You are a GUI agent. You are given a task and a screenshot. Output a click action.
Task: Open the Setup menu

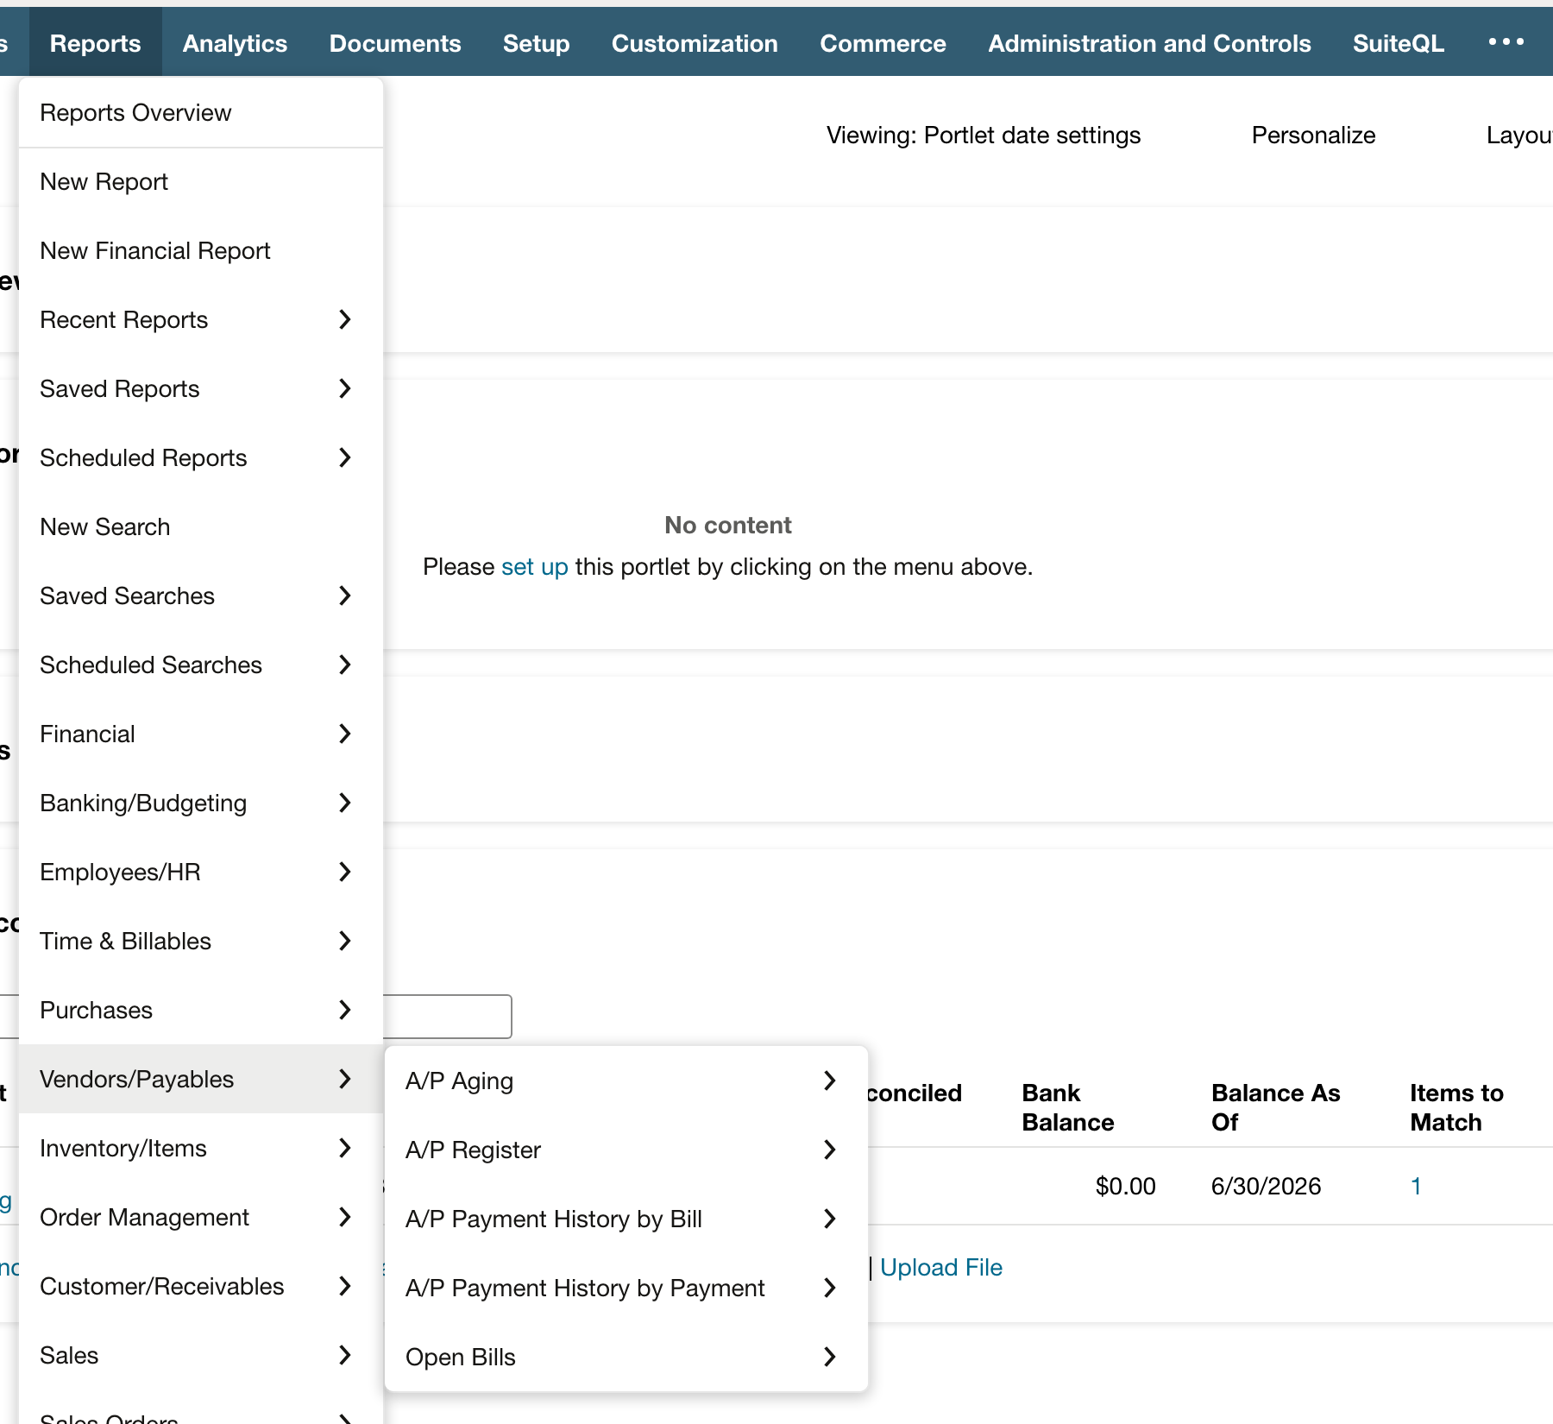coord(536,43)
